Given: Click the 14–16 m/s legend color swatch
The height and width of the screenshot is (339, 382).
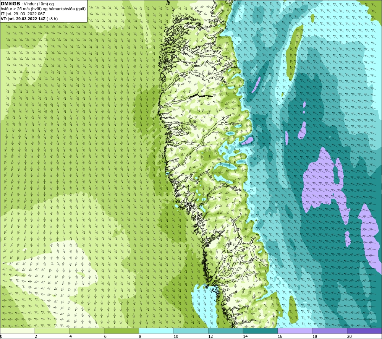Looking at the screenshot, I should click(261, 331).
